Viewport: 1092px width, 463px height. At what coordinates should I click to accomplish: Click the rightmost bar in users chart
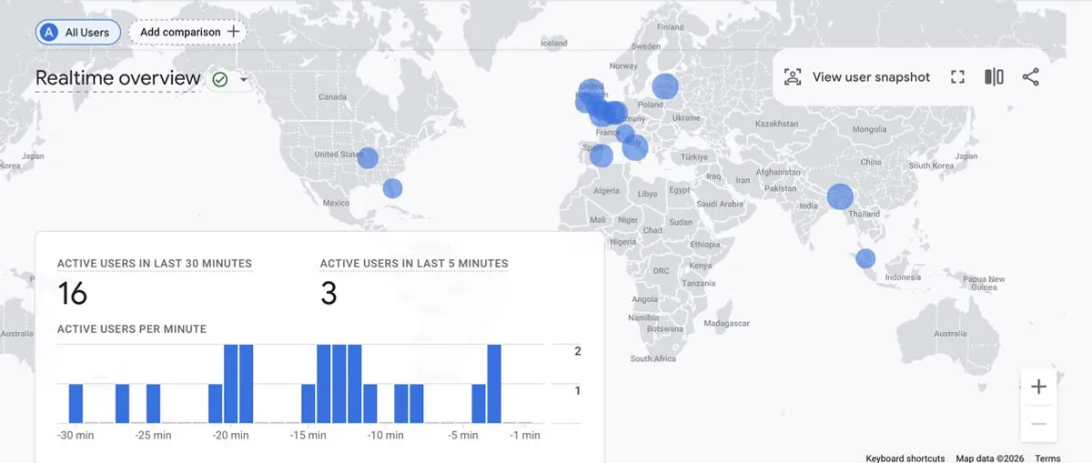494,384
